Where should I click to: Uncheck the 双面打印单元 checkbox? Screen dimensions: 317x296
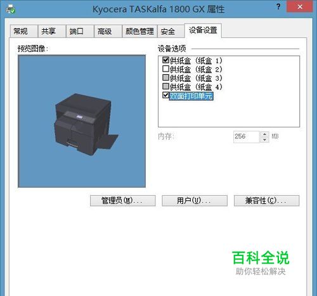tap(165, 95)
